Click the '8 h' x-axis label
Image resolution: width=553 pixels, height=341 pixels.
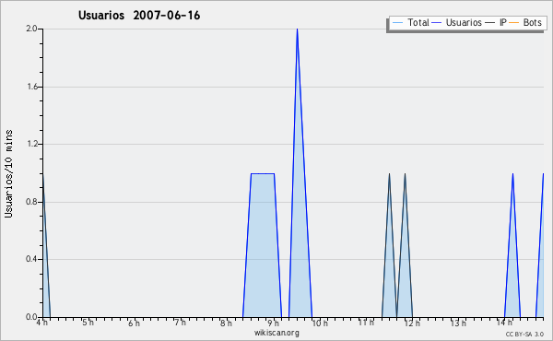coord(226,323)
